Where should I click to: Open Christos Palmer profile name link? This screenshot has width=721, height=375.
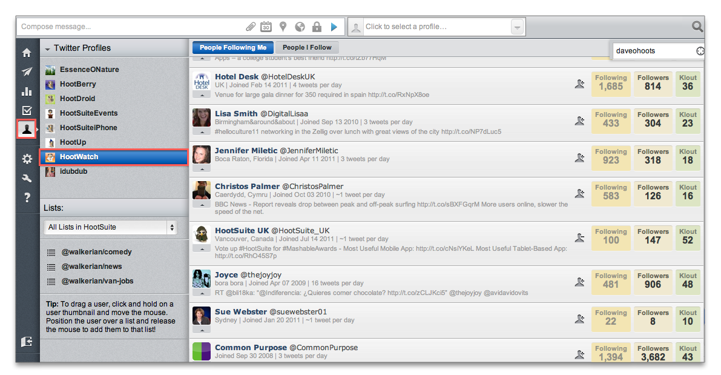coord(247,187)
